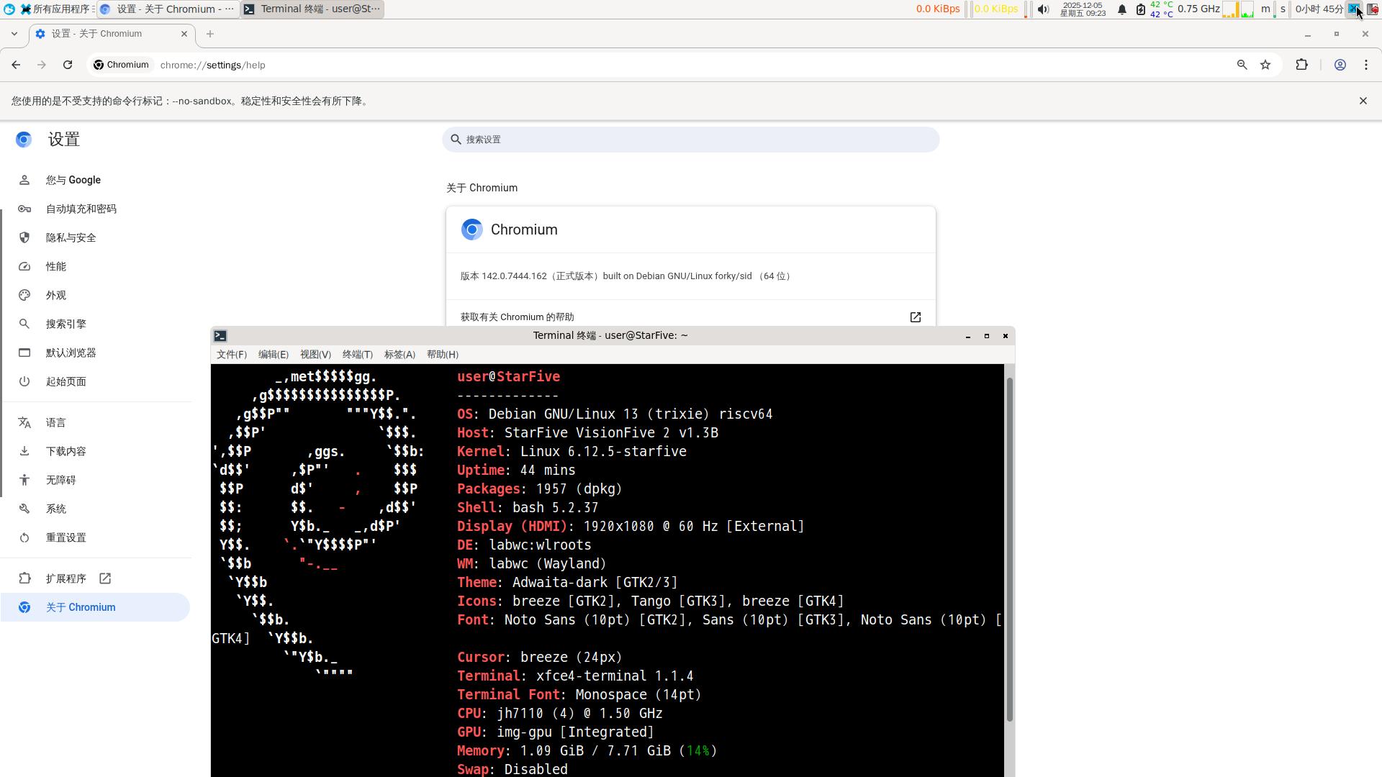Viewport: 1382px width, 777px height.
Task: Click the 搜索设置 search field
Action: [691, 140]
